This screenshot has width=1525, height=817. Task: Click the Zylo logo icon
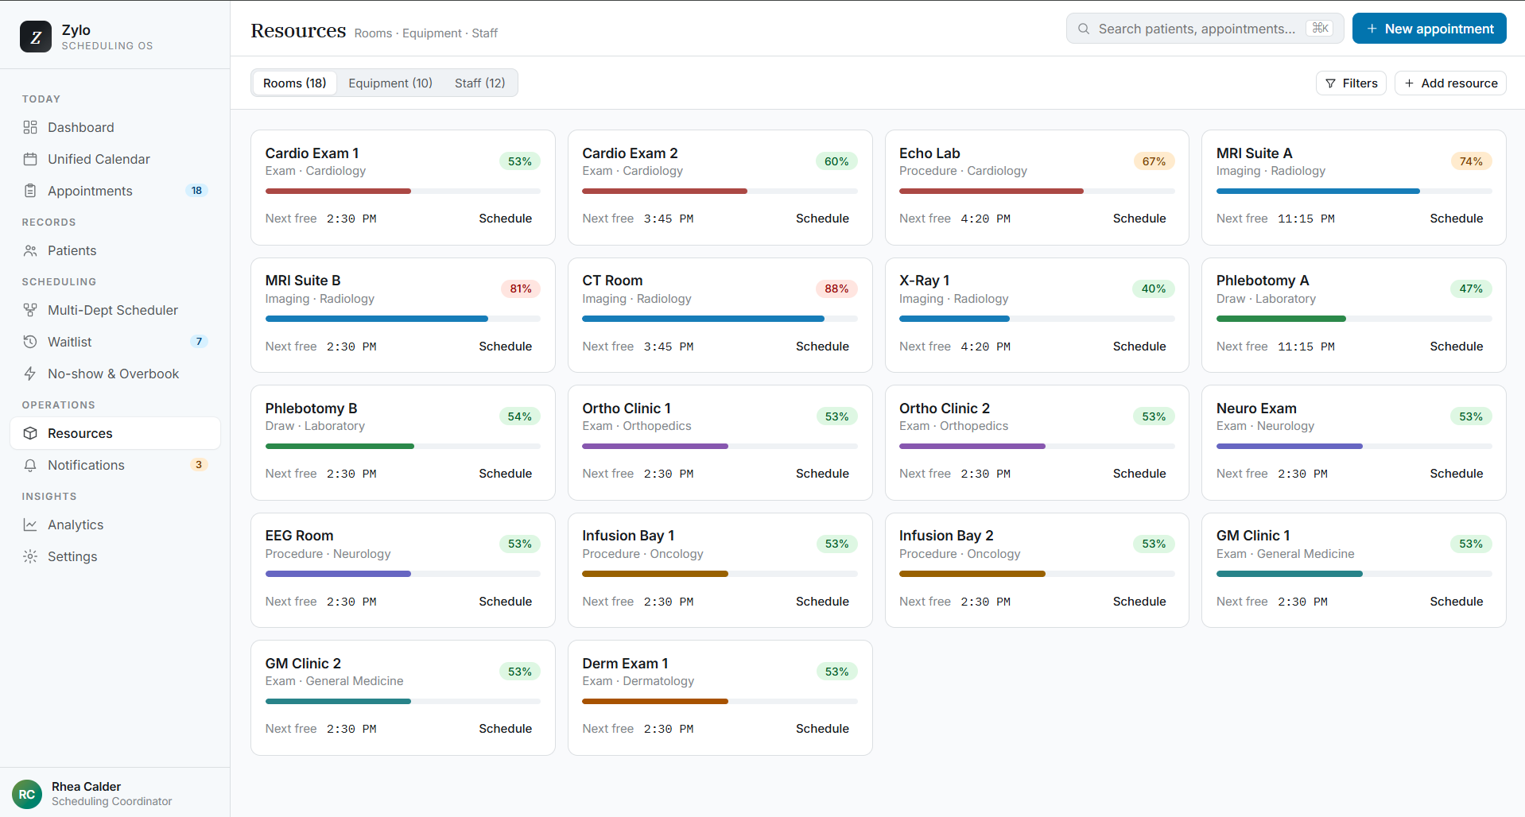pyautogui.click(x=36, y=37)
